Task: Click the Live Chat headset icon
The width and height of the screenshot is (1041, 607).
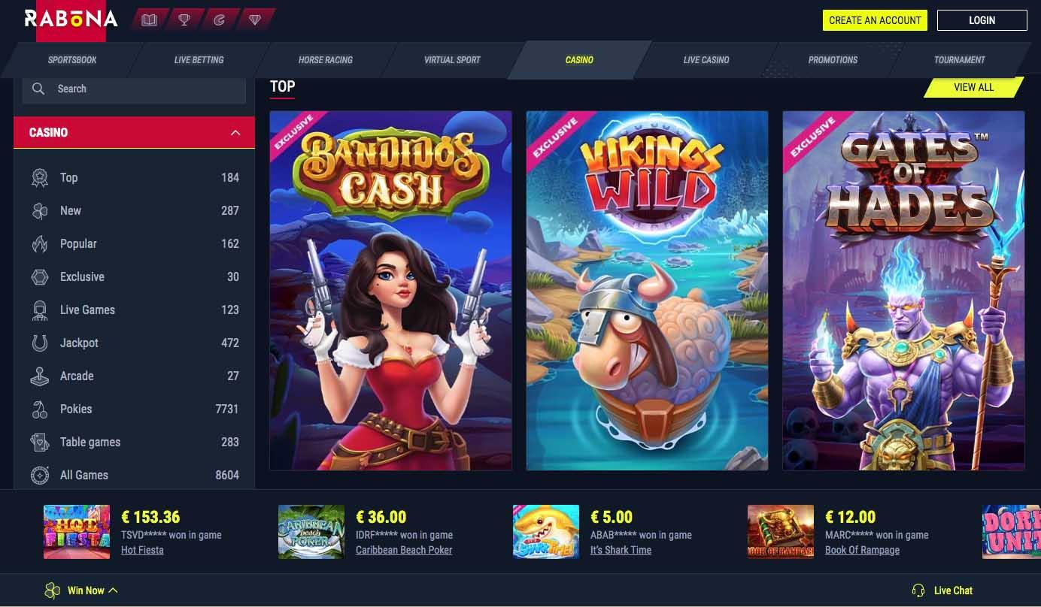Action: 918,590
